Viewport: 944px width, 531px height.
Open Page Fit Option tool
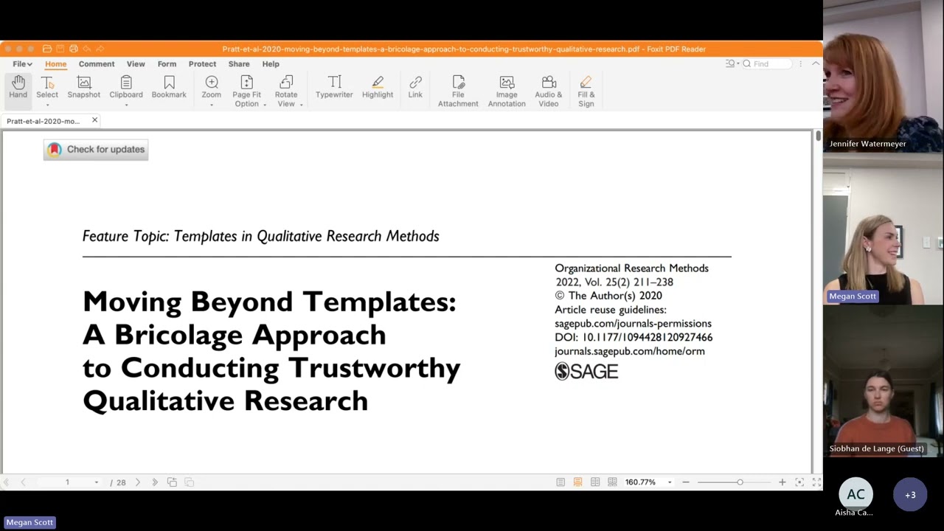(246, 90)
